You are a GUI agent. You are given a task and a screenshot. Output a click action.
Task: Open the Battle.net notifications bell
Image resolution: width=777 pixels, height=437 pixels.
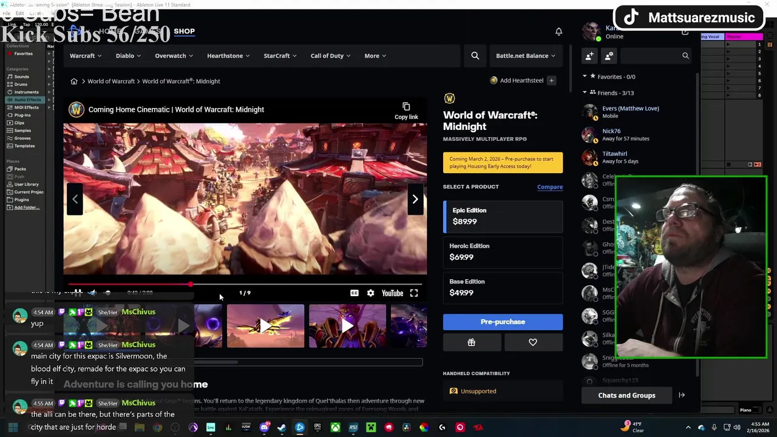click(558, 32)
